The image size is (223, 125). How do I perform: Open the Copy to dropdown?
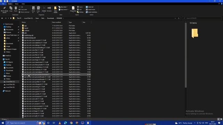(38, 10)
